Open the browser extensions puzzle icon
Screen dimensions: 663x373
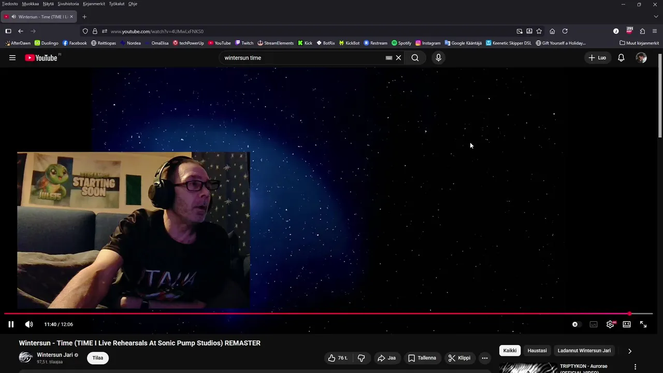642,31
